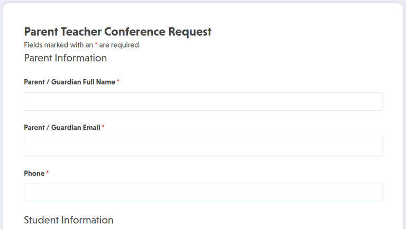Click the 'Parent / Guardian Full Name' label
This screenshot has height=229, width=406.
click(69, 82)
